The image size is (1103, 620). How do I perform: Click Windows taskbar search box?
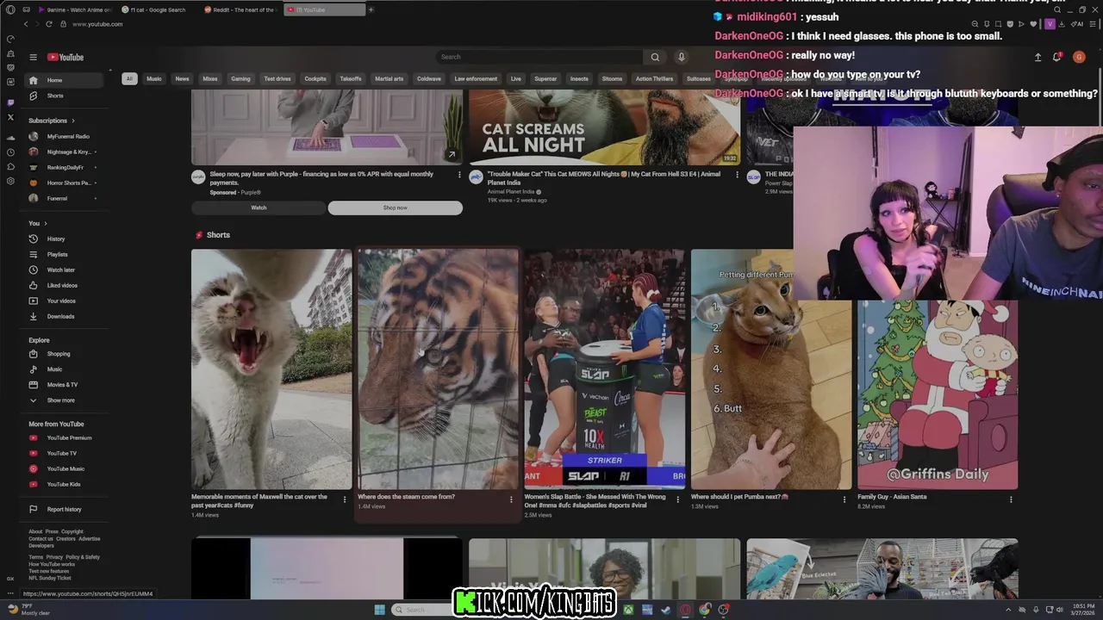pyautogui.click(x=422, y=610)
